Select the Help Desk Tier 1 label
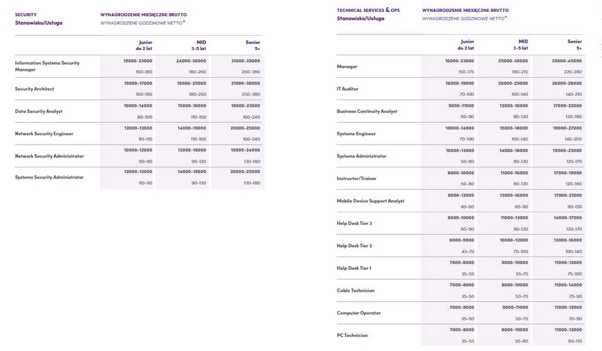This screenshot has height=351, width=602. tap(354, 268)
